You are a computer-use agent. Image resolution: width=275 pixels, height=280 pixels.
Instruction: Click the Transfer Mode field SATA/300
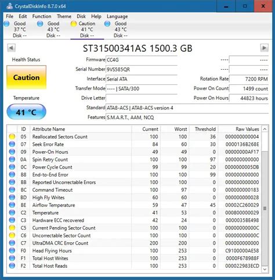[x=142, y=89]
